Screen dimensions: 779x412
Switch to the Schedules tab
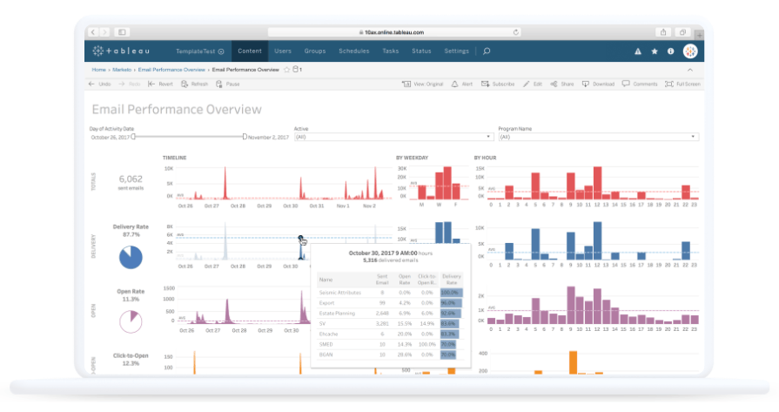pos(353,51)
